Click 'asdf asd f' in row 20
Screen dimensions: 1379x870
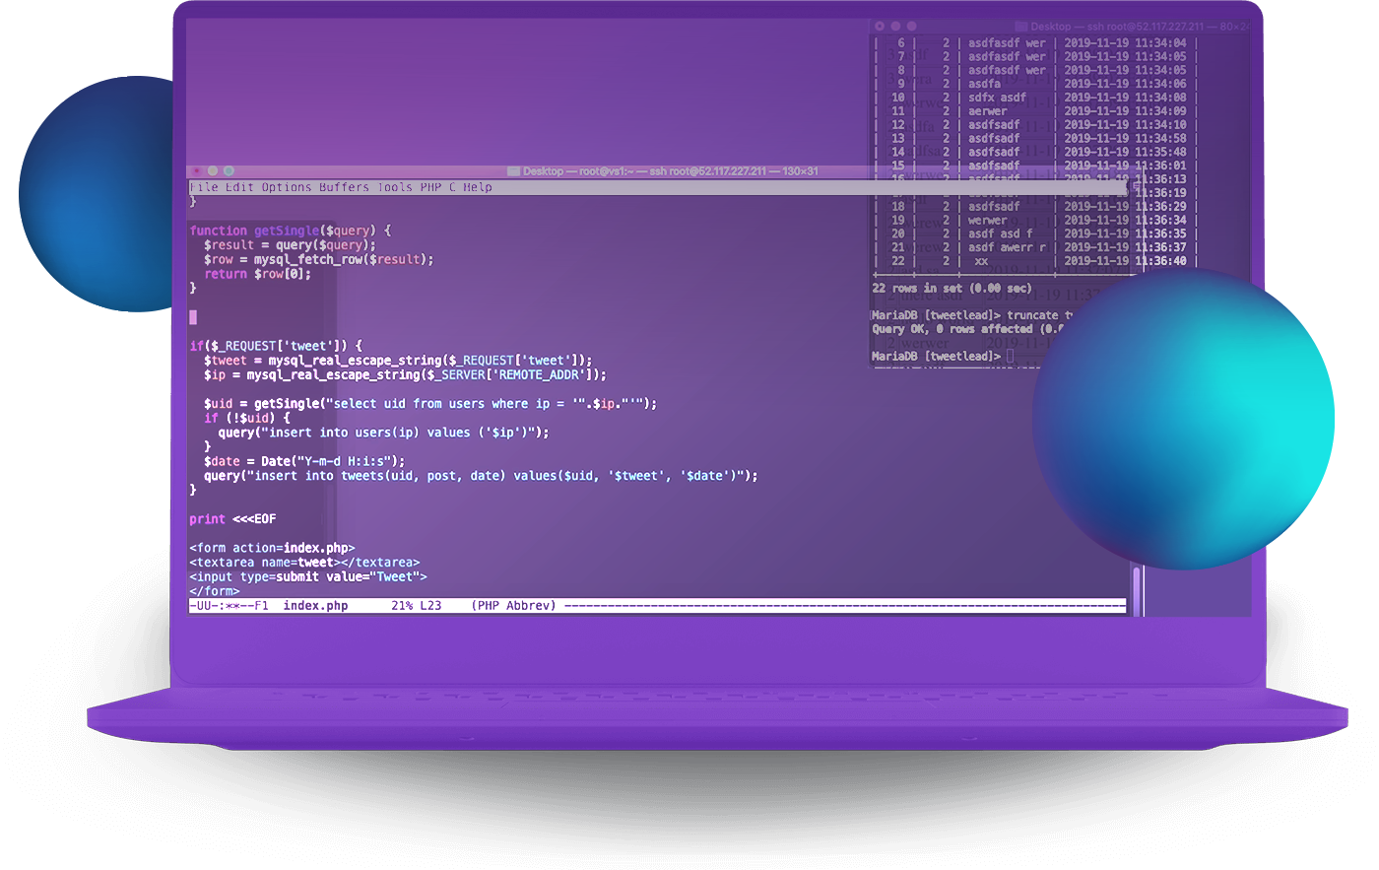point(1000,234)
